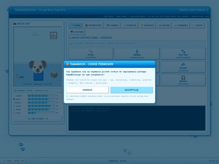Open the SYSTEM tab
The height and width of the screenshot is (164, 219).
pos(77,32)
